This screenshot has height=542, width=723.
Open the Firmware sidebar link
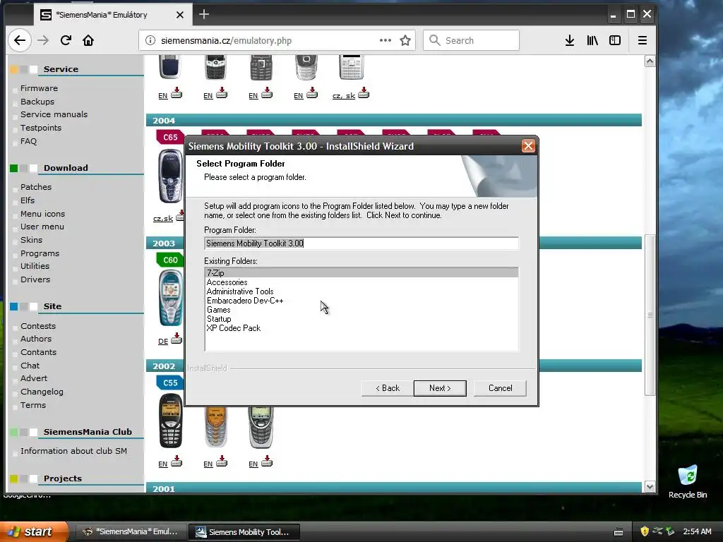(x=40, y=88)
